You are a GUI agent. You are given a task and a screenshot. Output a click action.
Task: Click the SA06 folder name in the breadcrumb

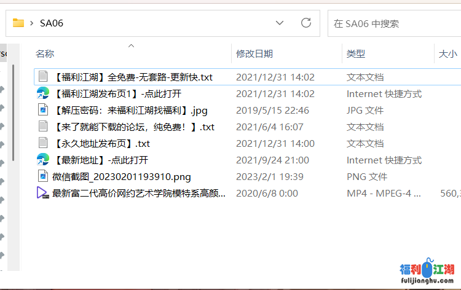tap(52, 23)
